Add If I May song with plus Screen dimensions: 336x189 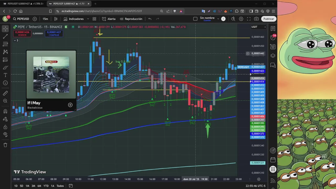point(70,105)
